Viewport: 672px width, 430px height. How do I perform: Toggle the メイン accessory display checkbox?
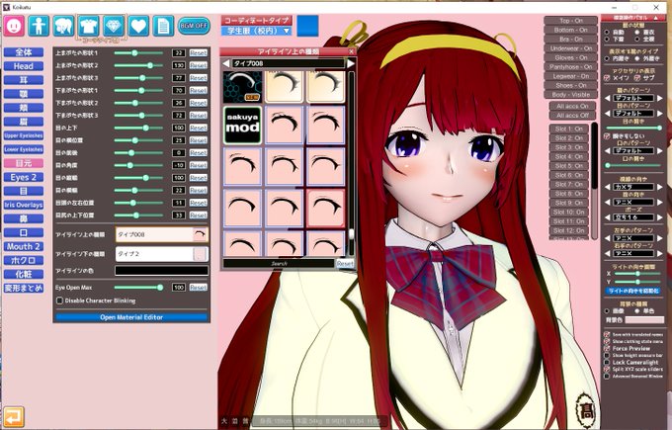point(607,78)
